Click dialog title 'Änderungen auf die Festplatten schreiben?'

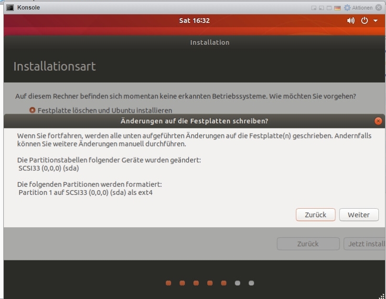coord(194,121)
